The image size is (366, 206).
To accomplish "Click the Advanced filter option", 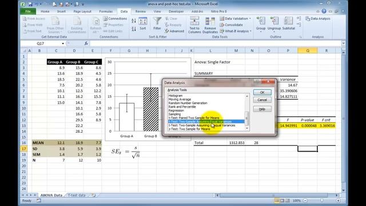I will (174, 31).
